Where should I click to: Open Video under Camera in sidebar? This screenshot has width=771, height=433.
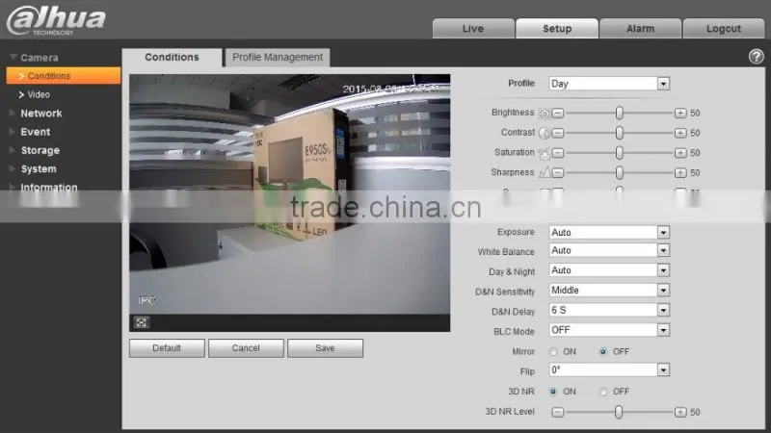(x=38, y=94)
